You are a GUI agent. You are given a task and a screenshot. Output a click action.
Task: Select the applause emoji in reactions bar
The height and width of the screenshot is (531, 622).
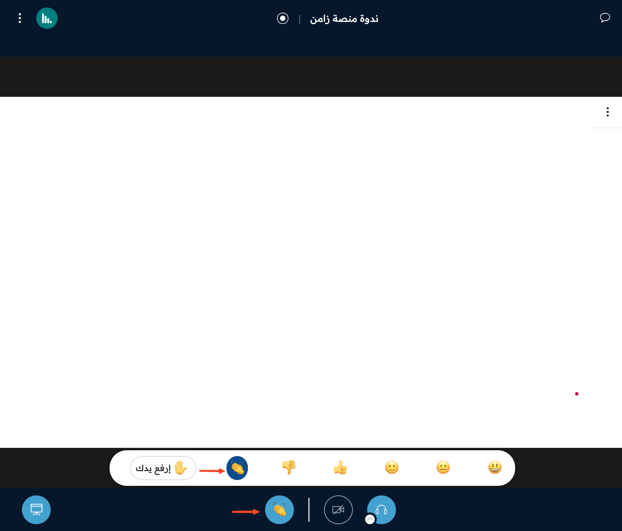(237, 468)
